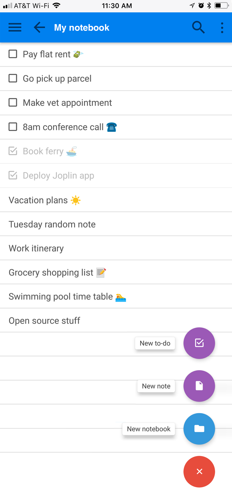Uncheck the Book ferry to-do
232x502 pixels.
tap(13, 151)
